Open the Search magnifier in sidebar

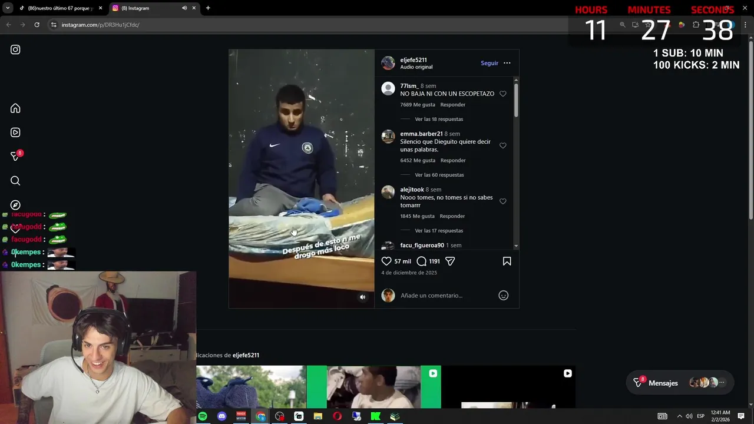click(15, 181)
